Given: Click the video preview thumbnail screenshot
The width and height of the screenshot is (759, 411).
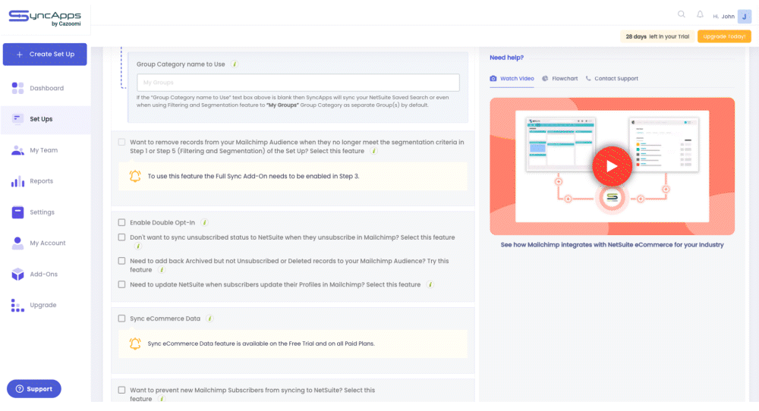Looking at the screenshot, I should (x=612, y=166).
